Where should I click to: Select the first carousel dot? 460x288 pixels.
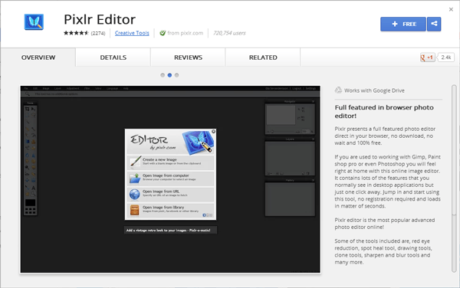click(x=163, y=75)
